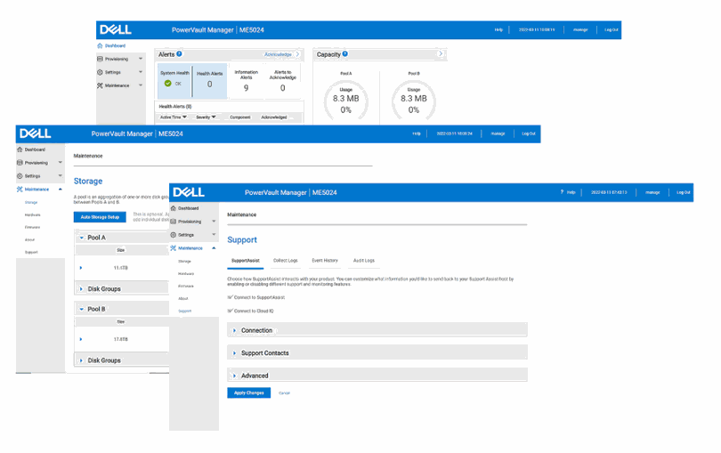
Task: Click the Dell logo in Dashboard window header
Action: click(116, 30)
